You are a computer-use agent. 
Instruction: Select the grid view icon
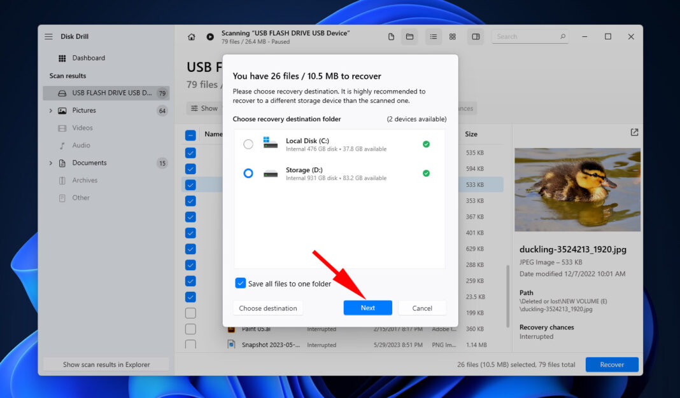452,37
